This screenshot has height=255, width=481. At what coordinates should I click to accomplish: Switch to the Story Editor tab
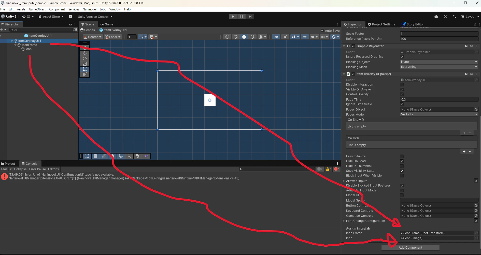tap(413, 24)
